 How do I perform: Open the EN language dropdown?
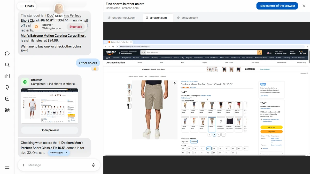(270, 53)
